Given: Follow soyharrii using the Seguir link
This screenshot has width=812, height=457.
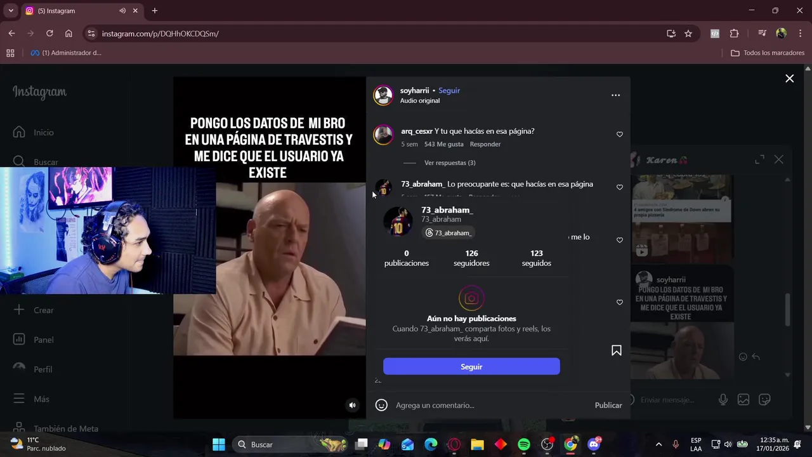Looking at the screenshot, I should [449, 90].
